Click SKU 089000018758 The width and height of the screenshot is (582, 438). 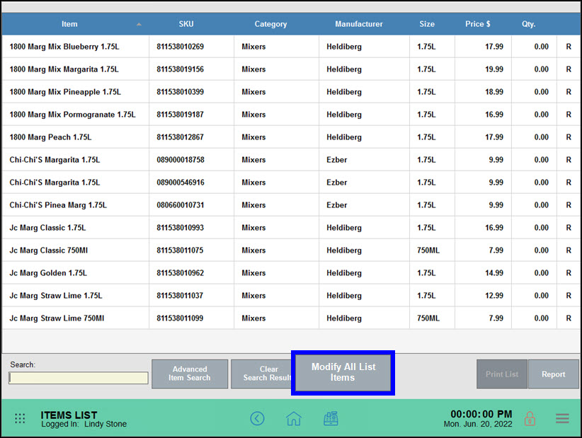click(x=181, y=160)
